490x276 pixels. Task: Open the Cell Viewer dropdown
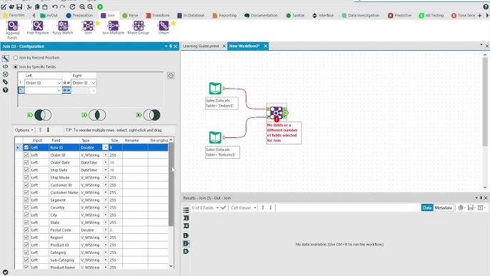tap(244, 208)
